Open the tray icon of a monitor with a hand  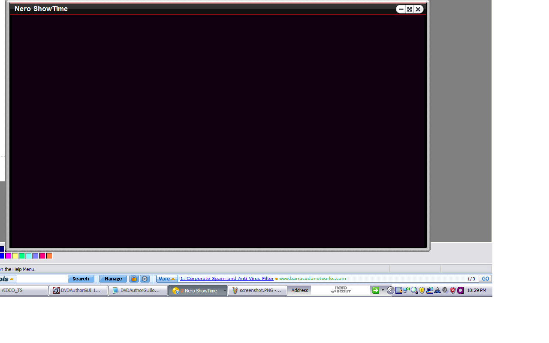(398, 290)
